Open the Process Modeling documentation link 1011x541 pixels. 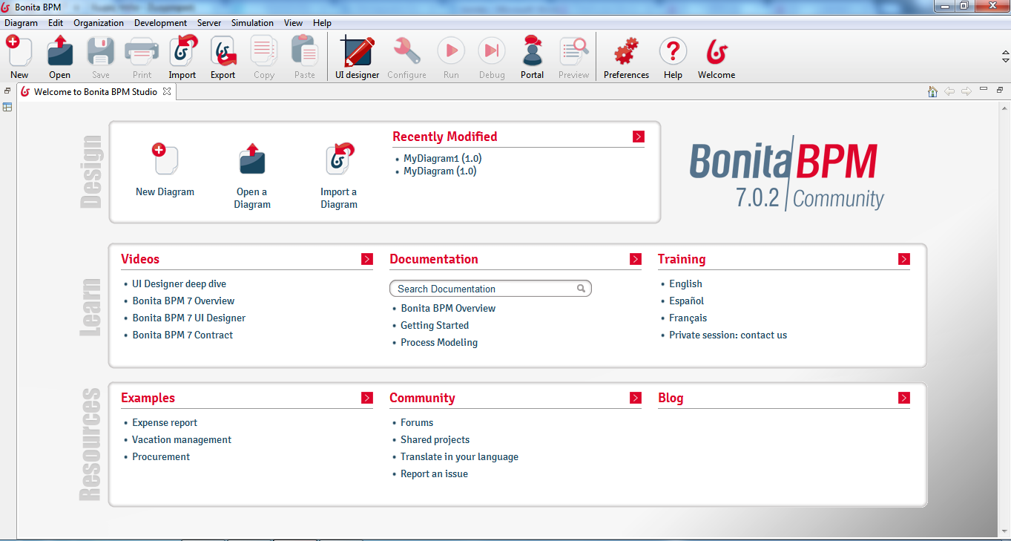(x=439, y=342)
